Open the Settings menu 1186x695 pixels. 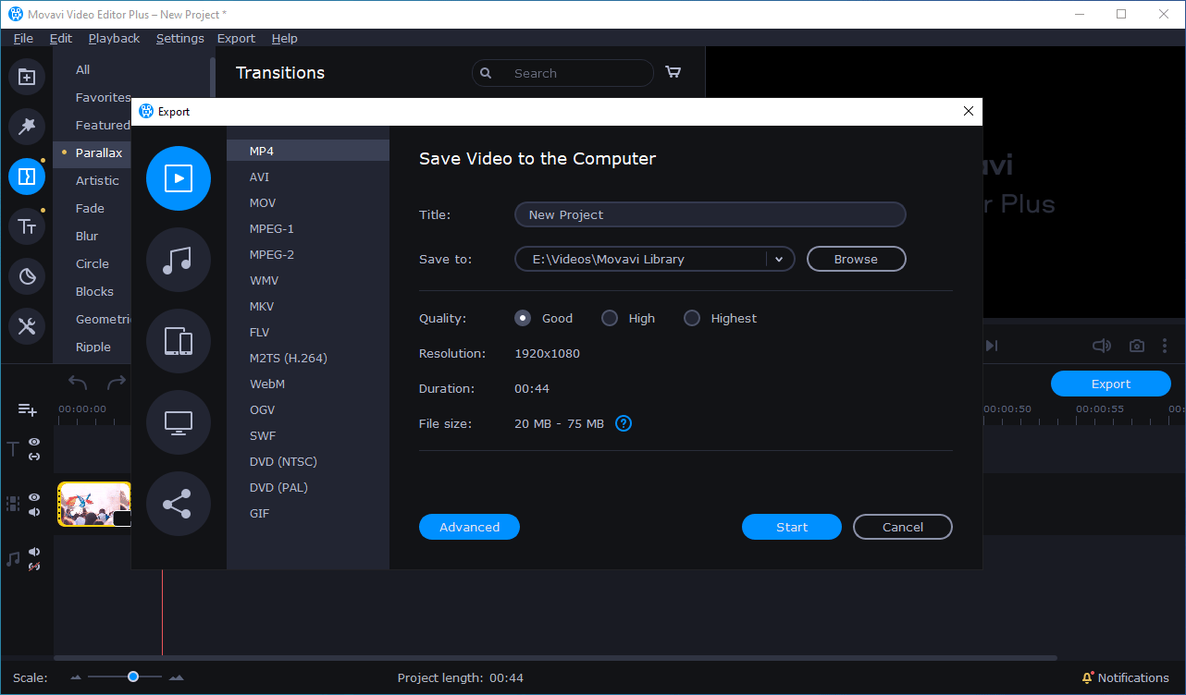pyautogui.click(x=179, y=38)
